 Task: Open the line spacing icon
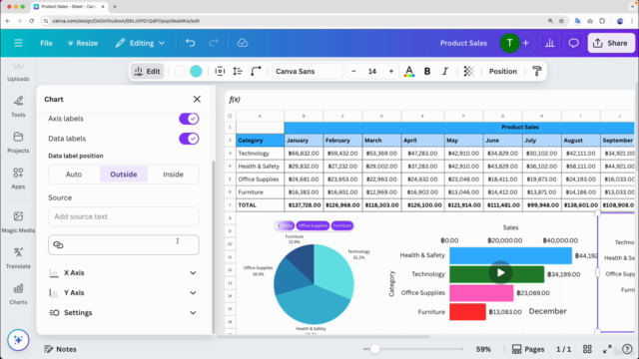point(238,71)
